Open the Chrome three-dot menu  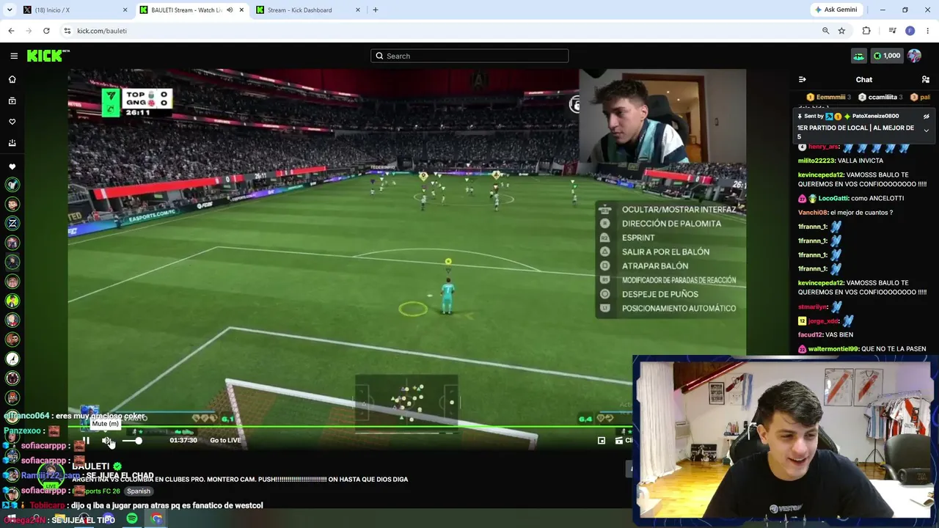[x=927, y=31]
